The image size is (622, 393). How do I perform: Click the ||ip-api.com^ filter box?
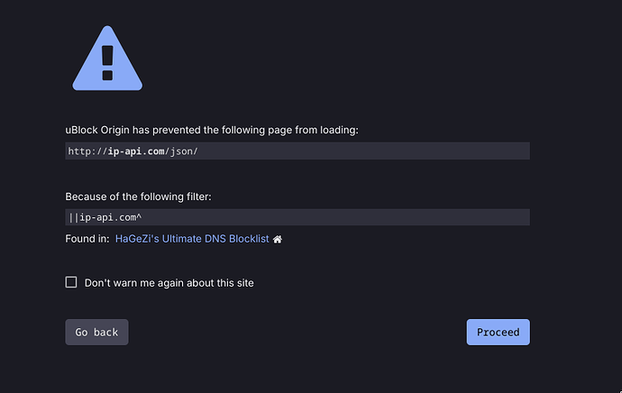coord(297,217)
